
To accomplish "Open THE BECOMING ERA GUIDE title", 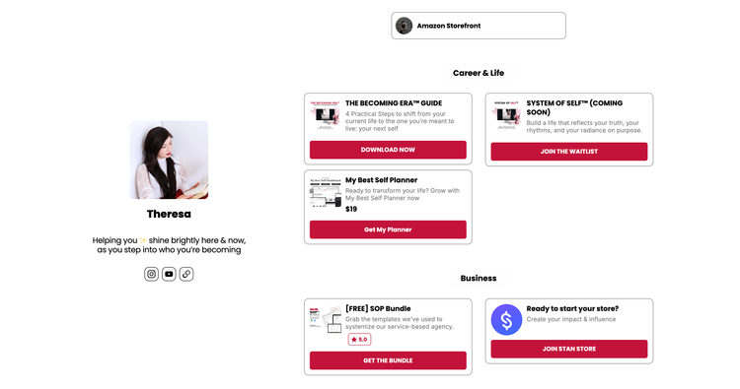I will [394, 103].
